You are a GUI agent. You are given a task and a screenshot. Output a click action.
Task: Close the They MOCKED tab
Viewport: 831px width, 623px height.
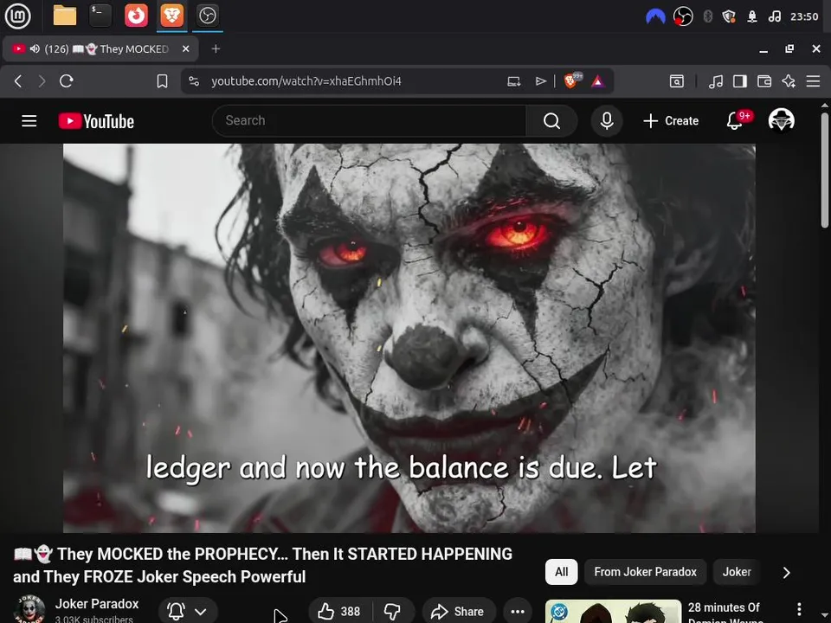click(x=185, y=48)
